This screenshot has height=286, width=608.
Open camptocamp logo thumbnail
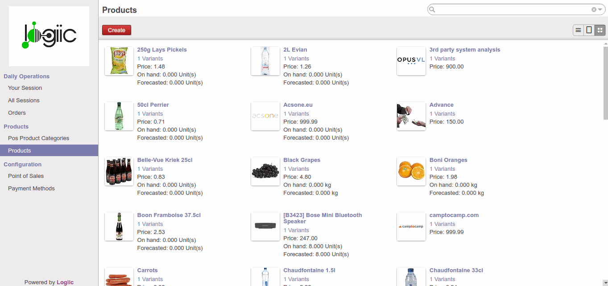point(411,226)
